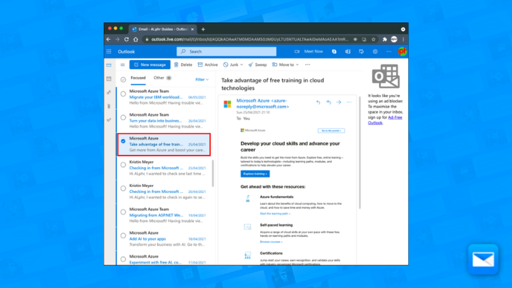Select the Turn your data into business email checkbox

click(x=123, y=117)
